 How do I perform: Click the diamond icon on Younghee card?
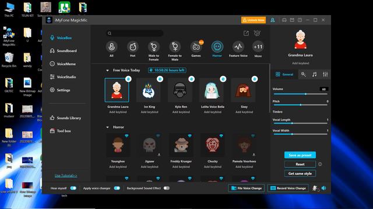click(x=126, y=136)
